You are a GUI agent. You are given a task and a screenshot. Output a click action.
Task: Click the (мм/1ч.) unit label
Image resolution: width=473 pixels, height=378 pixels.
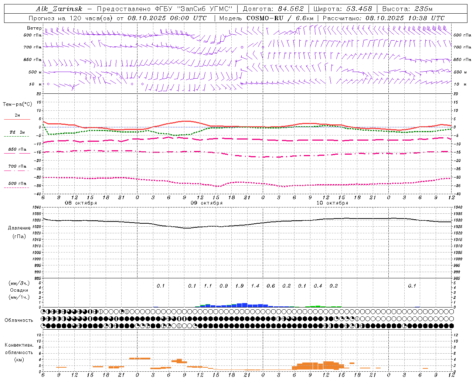pos(19,297)
